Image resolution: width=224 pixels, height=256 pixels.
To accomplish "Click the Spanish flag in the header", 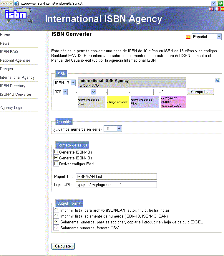I will [222, 9].
